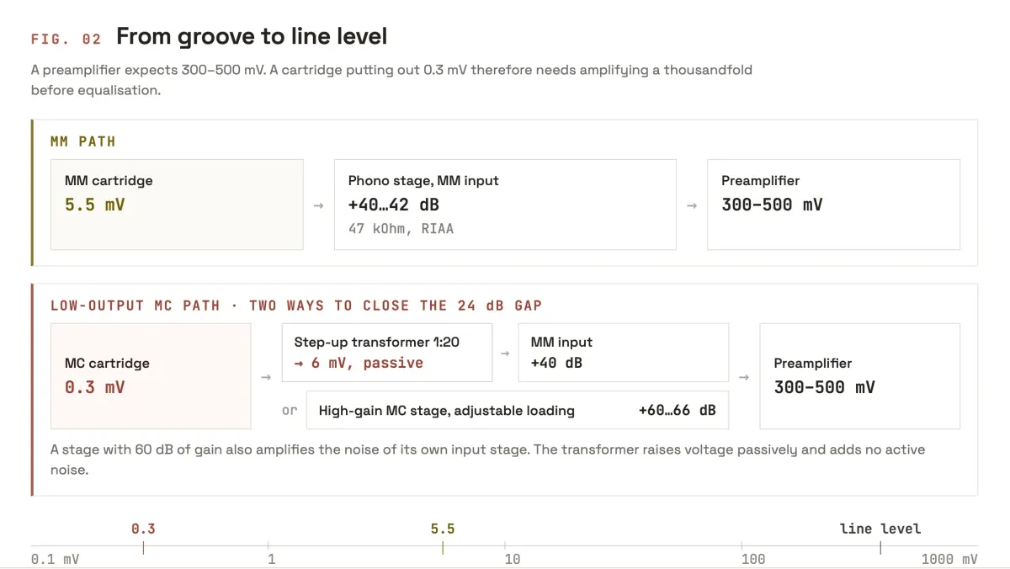Select the MC cartridge 0.3 mV box

click(x=151, y=376)
